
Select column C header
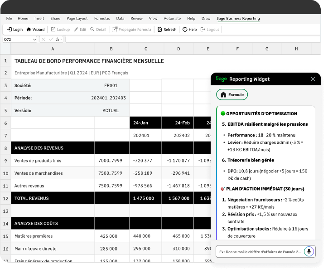tap(146, 49)
